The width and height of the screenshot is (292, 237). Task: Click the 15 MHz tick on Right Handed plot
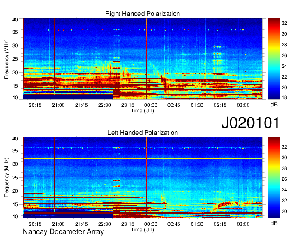15,86
